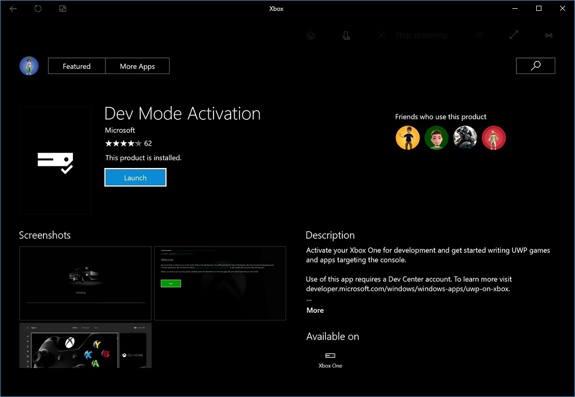This screenshot has height=397, width=575.
Task: Select the Featured tab
Action: pos(76,66)
